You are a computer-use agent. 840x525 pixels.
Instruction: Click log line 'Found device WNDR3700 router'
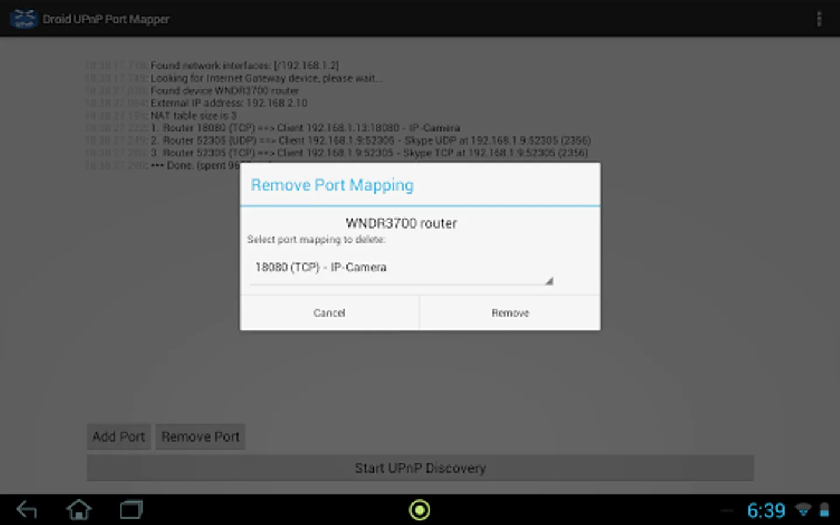(225, 90)
